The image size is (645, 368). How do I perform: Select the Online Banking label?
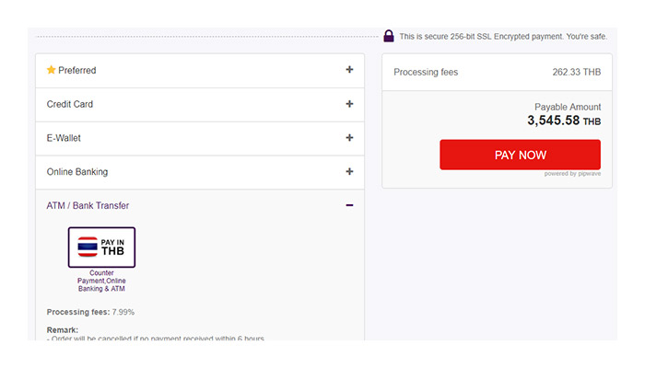[x=77, y=172]
